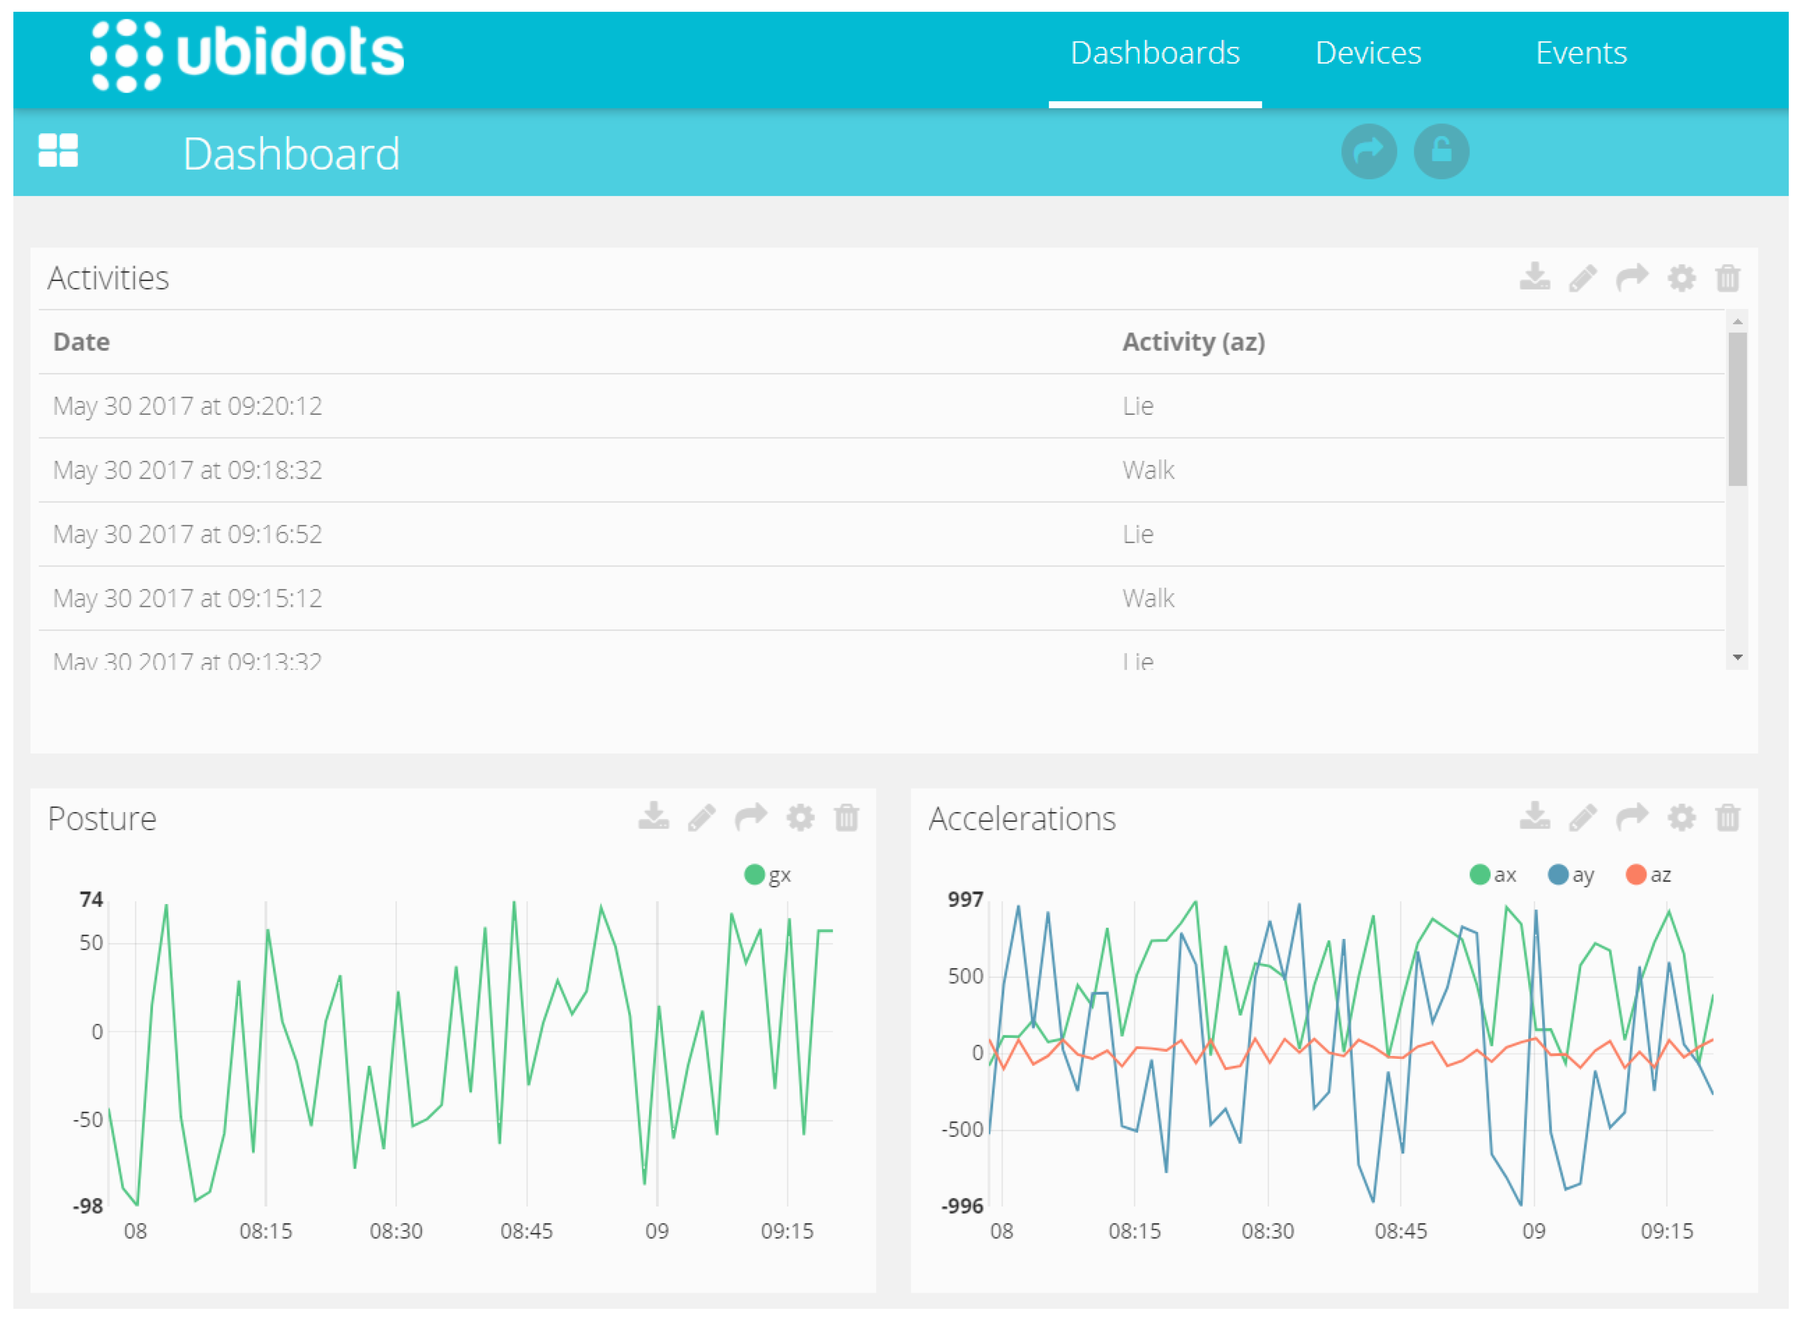The width and height of the screenshot is (1800, 1320).
Task: Edit the Activities widget with pencil icon
Action: (1582, 278)
